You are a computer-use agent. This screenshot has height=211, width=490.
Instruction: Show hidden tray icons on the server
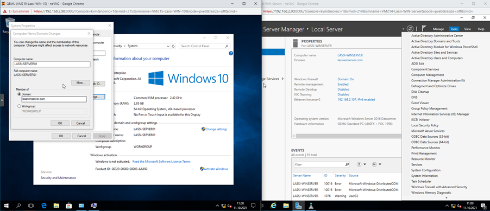point(447,206)
